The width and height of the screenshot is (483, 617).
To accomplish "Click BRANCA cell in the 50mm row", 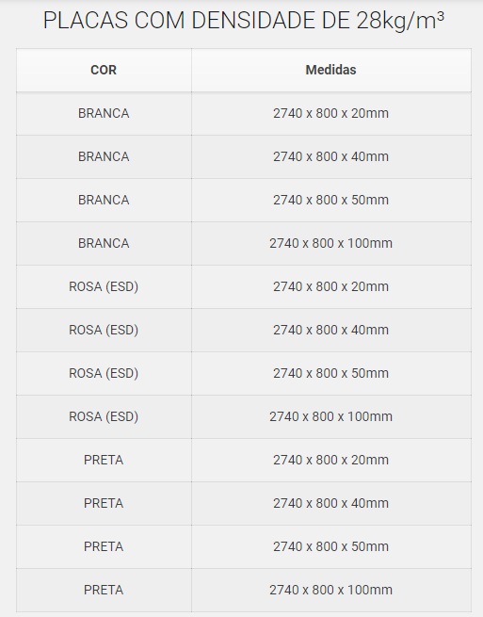I will click(x=104, y=200).
